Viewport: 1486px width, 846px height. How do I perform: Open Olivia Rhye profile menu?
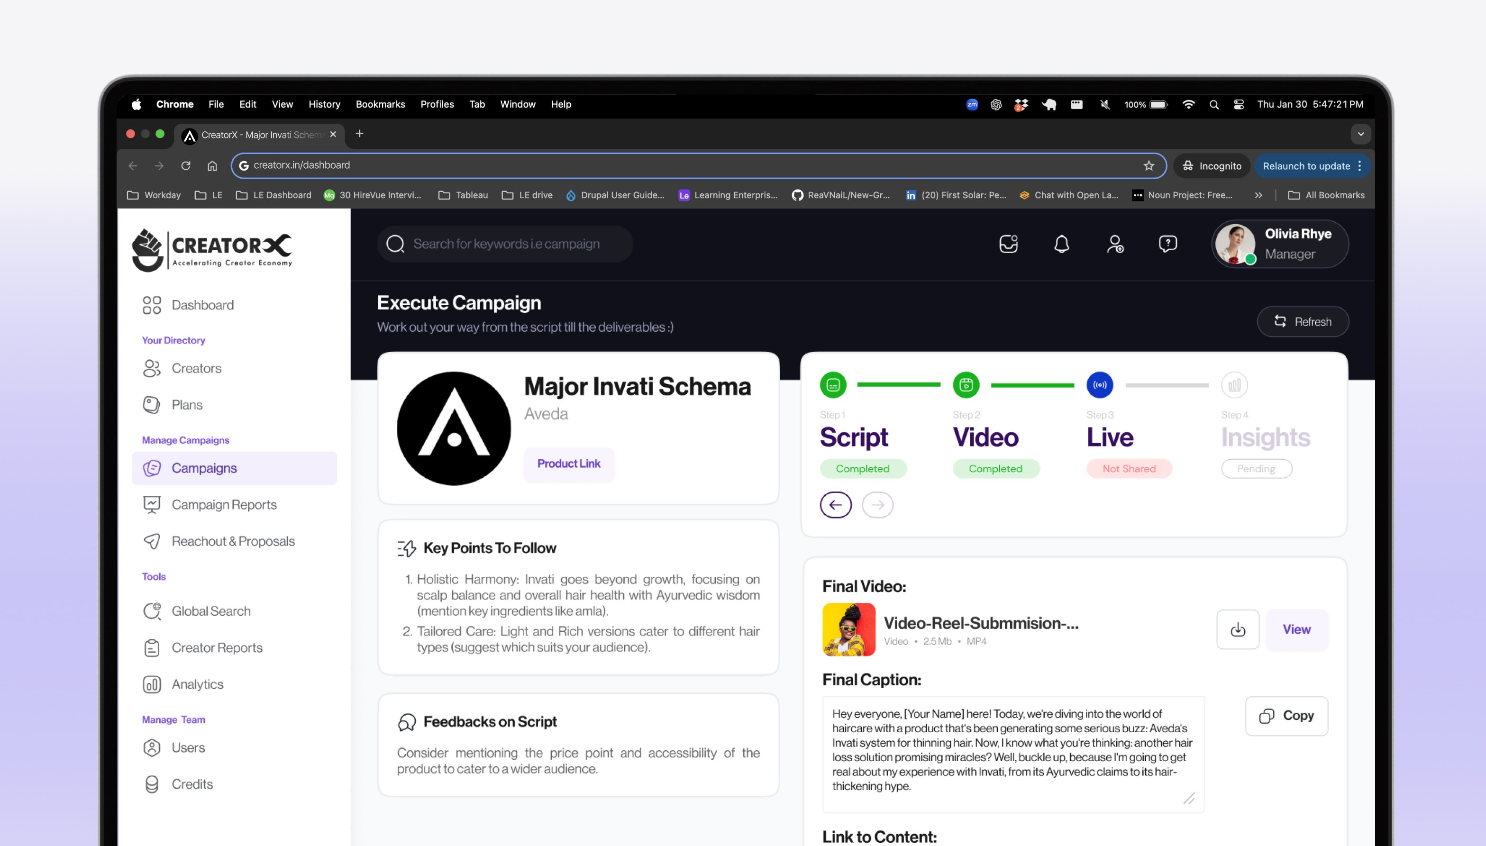coord(1280,244)
